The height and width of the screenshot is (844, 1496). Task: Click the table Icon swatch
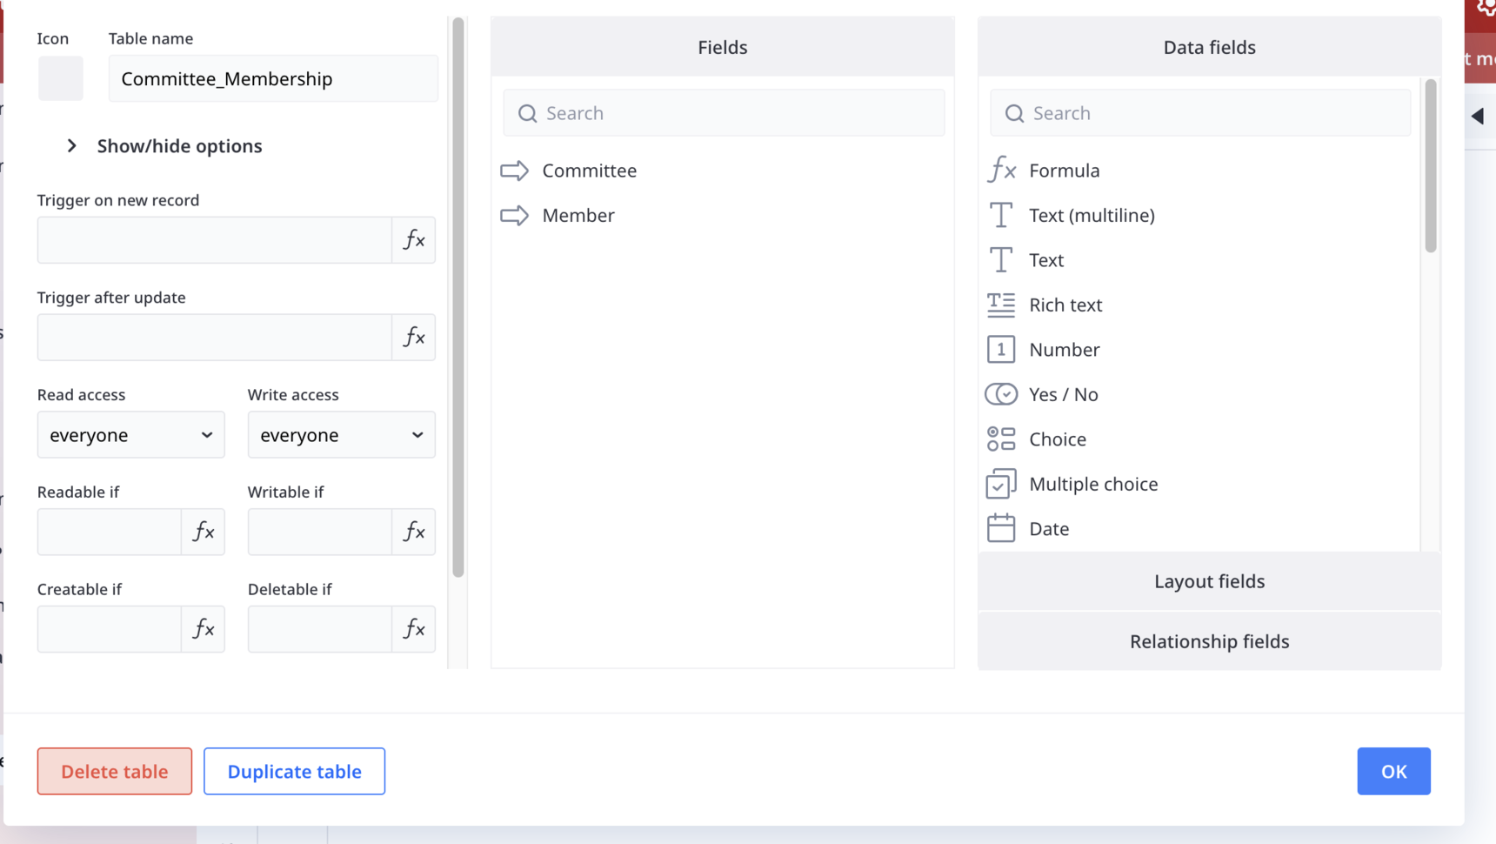[61, 78]
